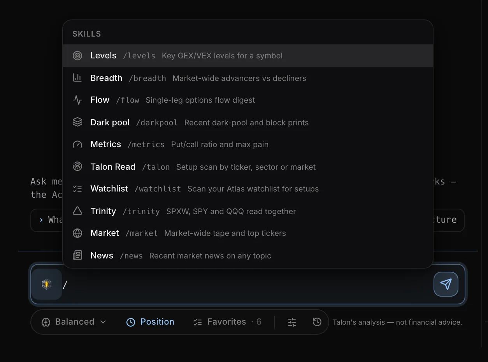Image resolution: width=488 pixels, height=362 pixels.
Task: Select the Trinity skill
Action: tap(248, 211)
